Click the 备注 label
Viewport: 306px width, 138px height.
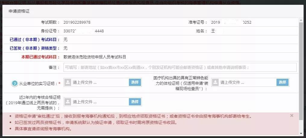point(54,67)
